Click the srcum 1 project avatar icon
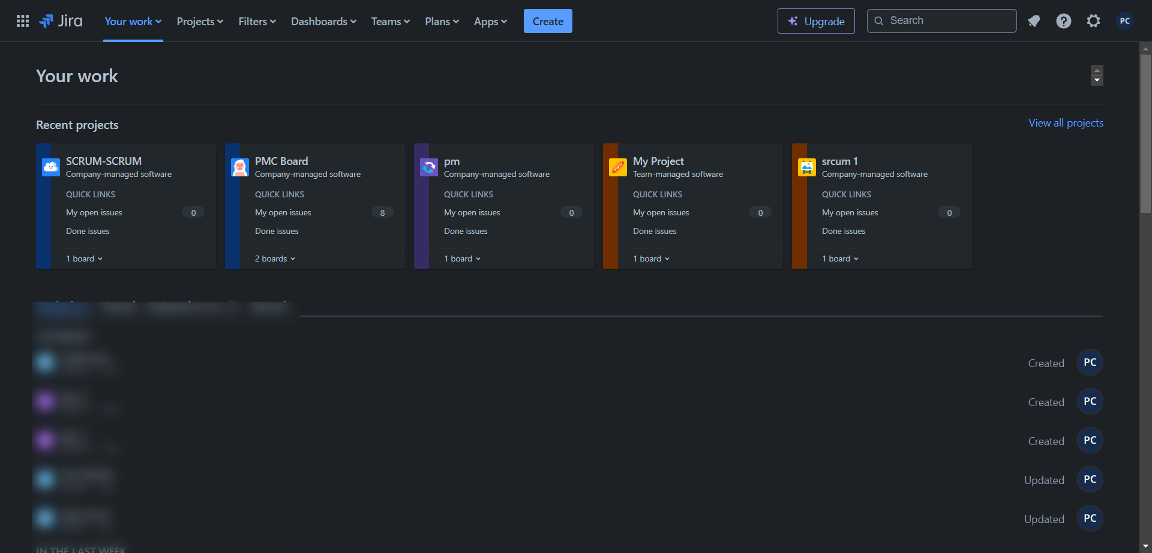The width and height of the screenshot is (1152, 553). point(807,167)
